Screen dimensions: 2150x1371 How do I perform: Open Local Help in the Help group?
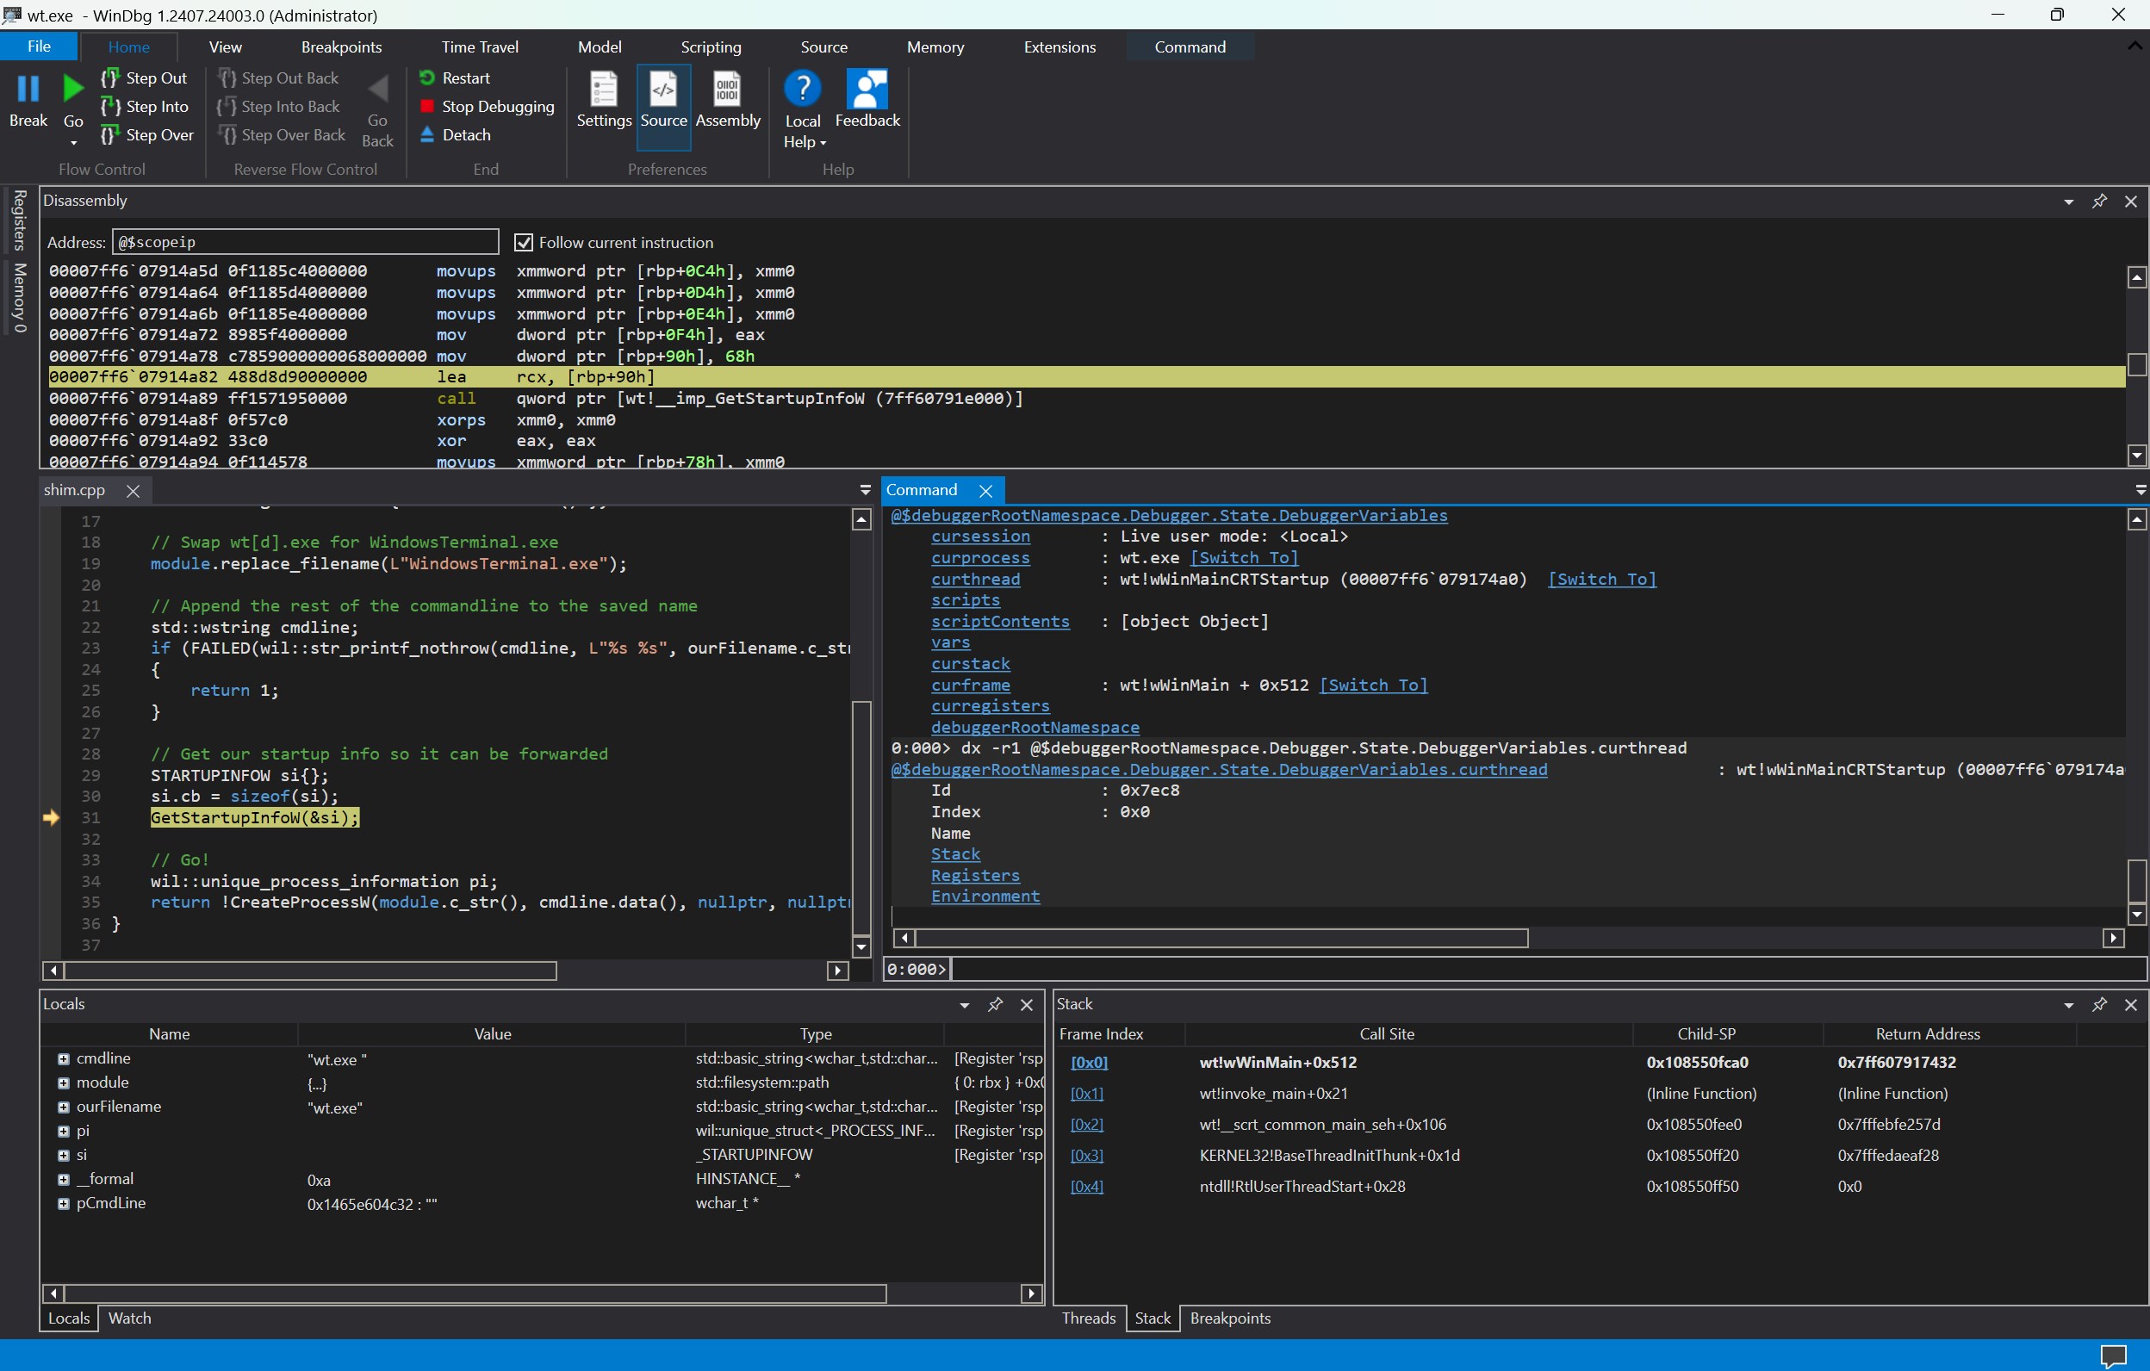(x=802, y=105)
